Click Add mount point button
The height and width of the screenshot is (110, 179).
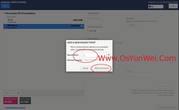102,68
